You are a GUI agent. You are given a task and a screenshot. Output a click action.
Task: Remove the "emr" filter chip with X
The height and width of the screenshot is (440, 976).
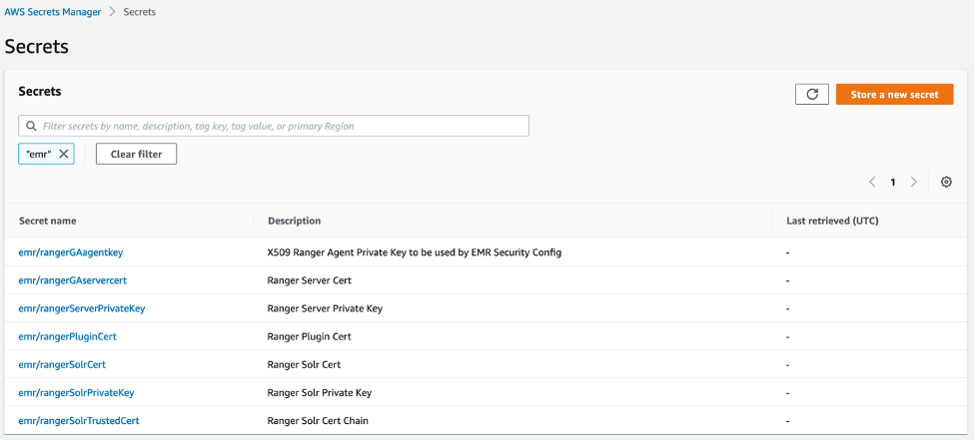pyautogui.click(x=64, y=154)
